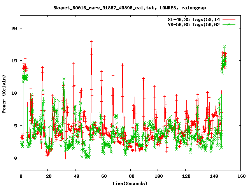This screenshot has width=249, height=187.
Task: Click the x-axis tick label 120
Action: (x=186, y=176)
